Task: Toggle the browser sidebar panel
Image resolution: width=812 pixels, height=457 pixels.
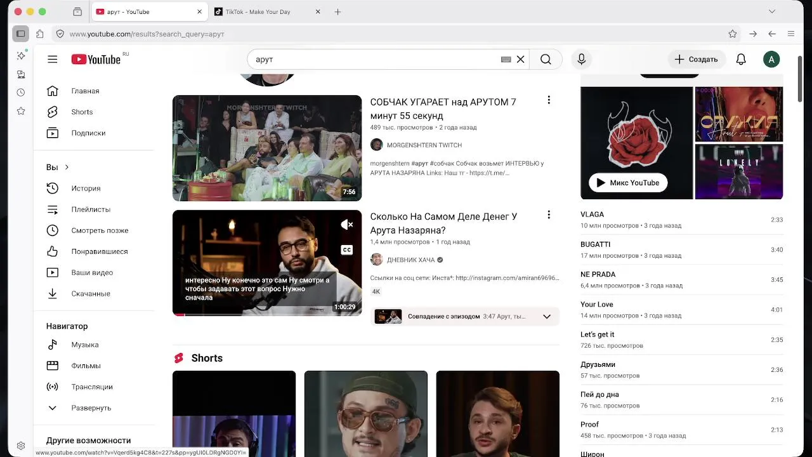Action: (x=21, y=34)
